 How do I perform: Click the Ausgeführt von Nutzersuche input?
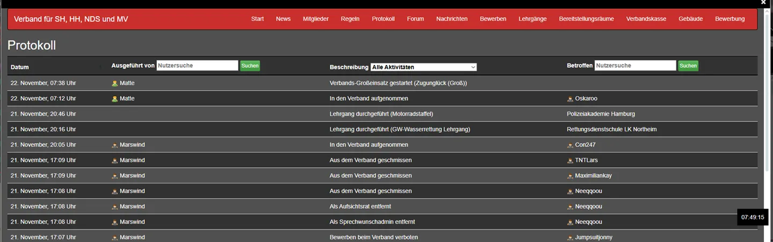(197, 66)
